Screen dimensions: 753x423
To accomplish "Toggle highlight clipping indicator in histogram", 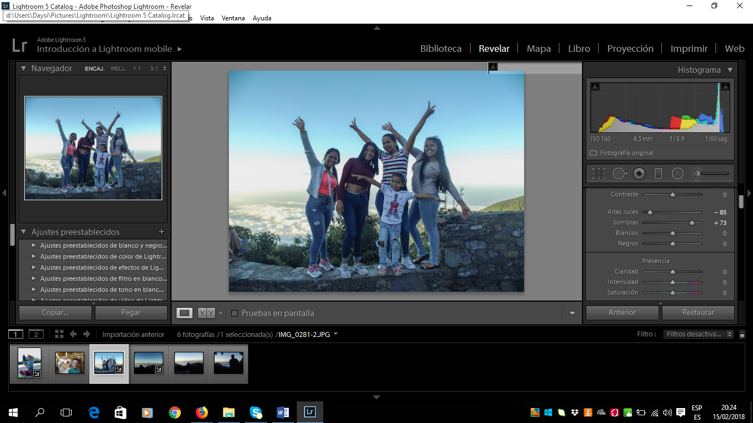I will (725, 87).
